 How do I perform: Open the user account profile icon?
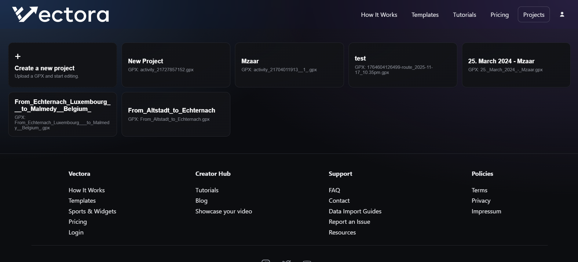click(562, 14)
